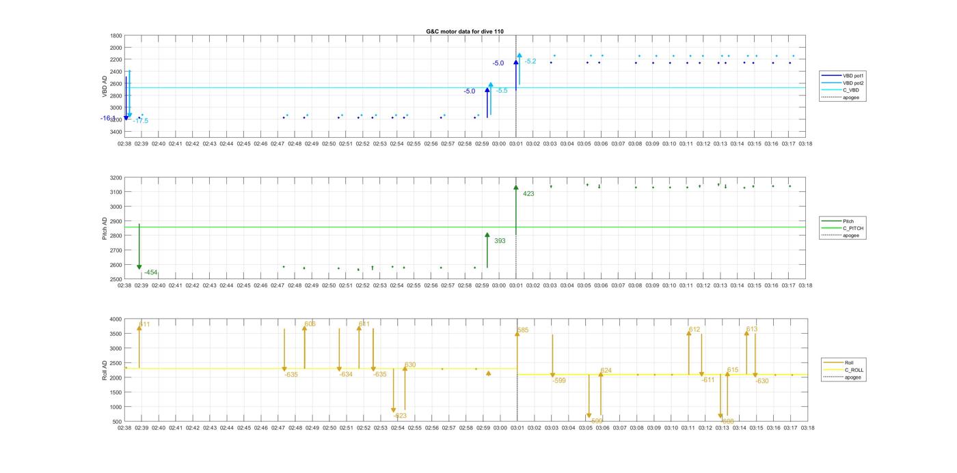Click the '-634' annotation in the Roll plot

click(346, 374)
